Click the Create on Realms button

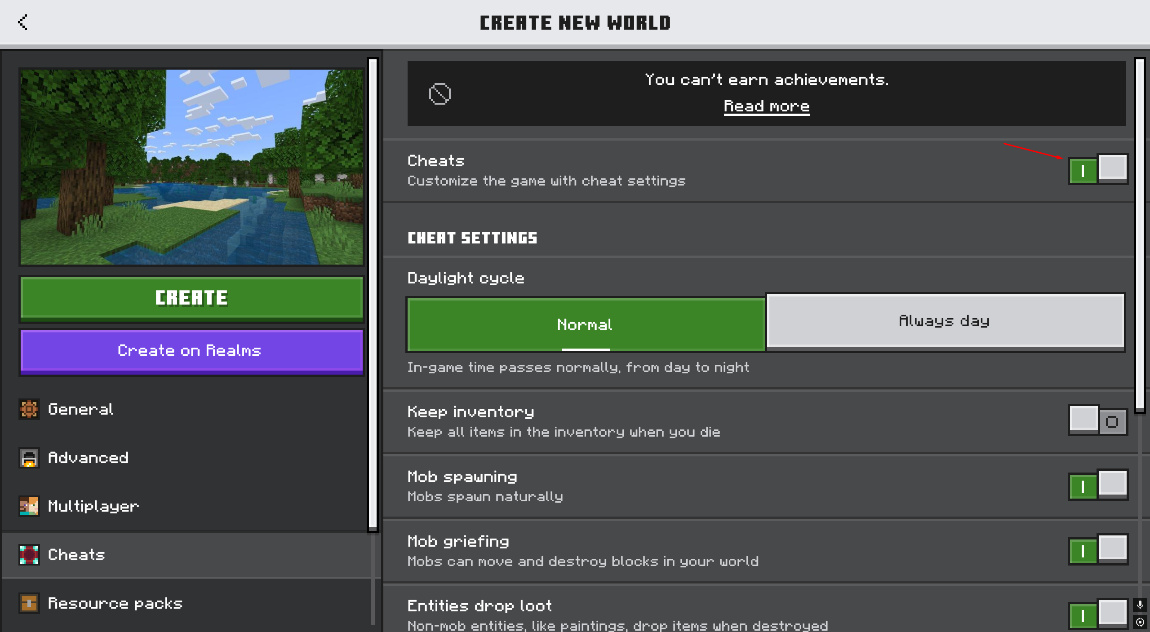[x=191, y=351]
